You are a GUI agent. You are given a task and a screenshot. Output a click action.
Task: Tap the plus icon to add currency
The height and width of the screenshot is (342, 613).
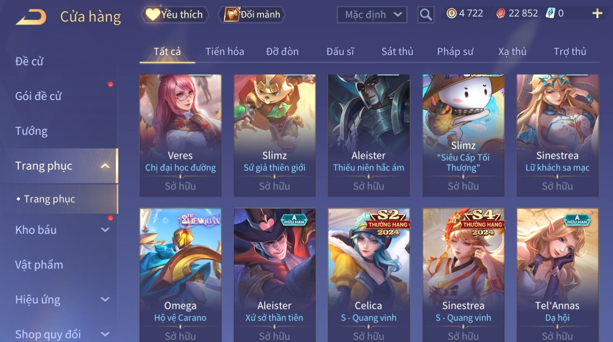(597, 13)
